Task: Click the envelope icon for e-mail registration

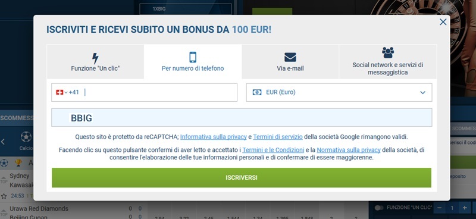Action: (290, 57)
